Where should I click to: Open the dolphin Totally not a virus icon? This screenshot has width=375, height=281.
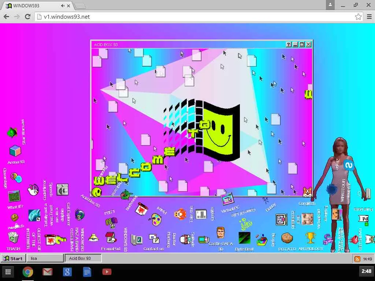pos(34,215)
